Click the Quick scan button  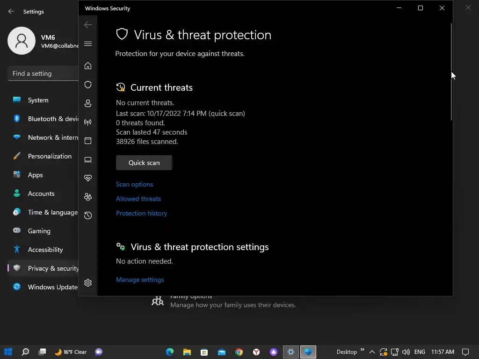click(144, 163)
